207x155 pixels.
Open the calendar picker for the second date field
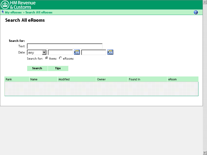[110, 52]
